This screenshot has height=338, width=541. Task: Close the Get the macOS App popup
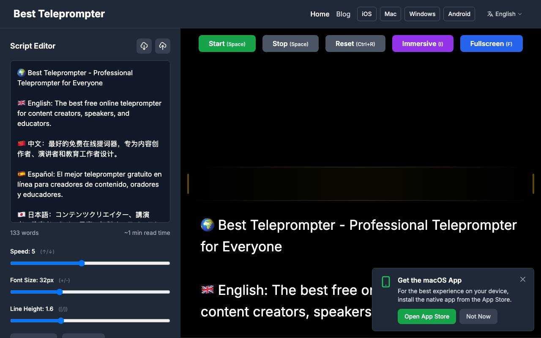523,279
